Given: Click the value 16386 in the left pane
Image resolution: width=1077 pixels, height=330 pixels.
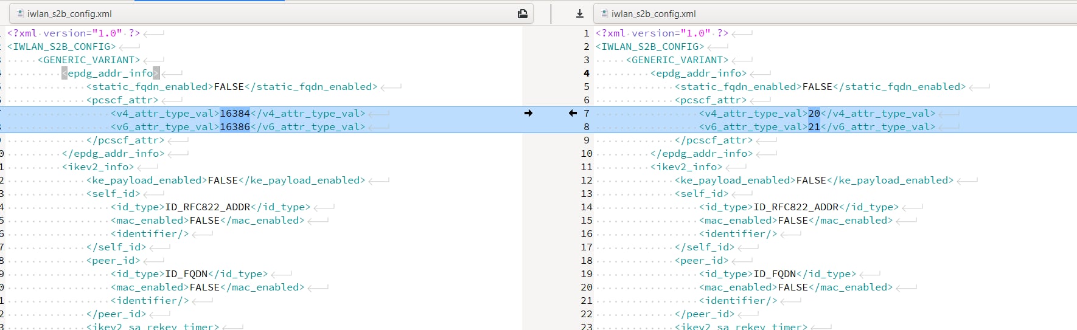Looking at the screenshot, I should (x=234, y=127).
